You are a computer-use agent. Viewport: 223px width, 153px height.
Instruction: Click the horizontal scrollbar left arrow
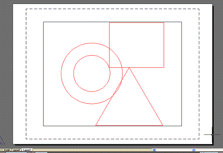tap(154, 150)
